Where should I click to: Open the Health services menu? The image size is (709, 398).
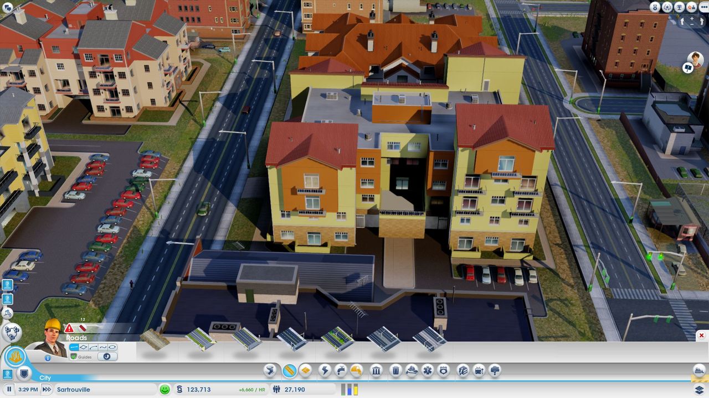point(427,370)
